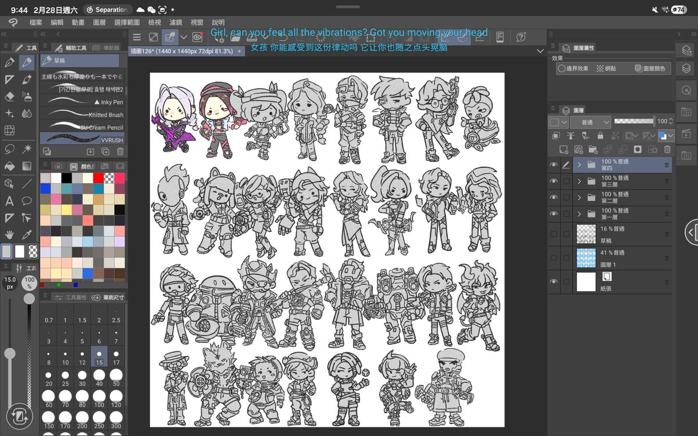Expand the 第一層 layer folder
The width and height of the screenshot is (698, 436).
579,214
